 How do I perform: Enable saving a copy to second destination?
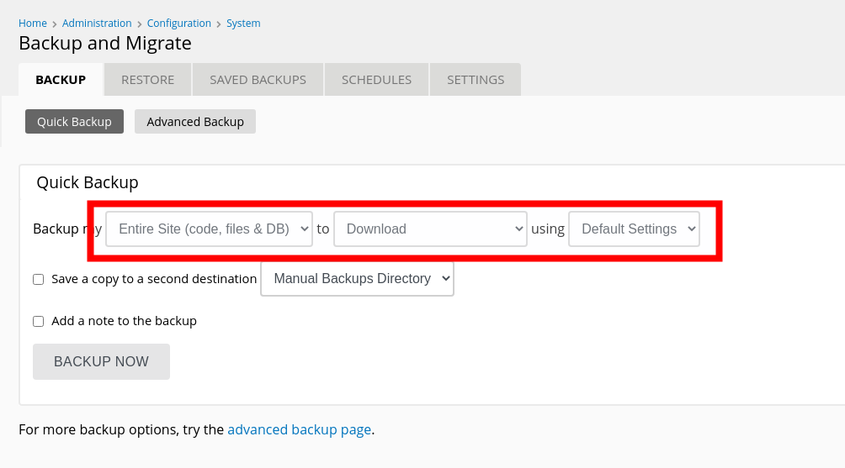pyautogui.click(x=39, y=280)
